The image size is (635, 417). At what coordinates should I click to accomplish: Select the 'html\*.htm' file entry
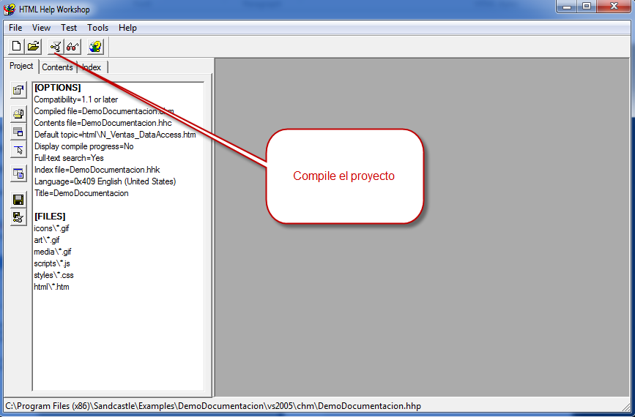point(51,288)
